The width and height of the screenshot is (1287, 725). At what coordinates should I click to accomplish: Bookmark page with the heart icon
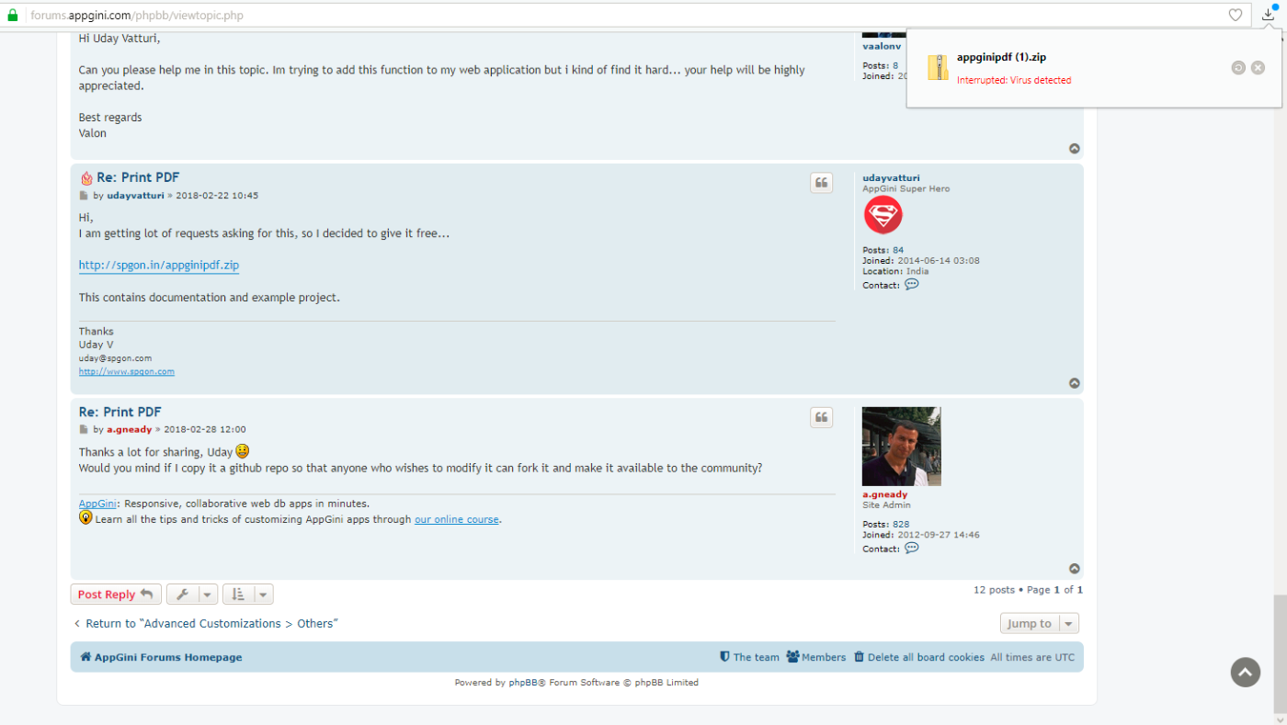click(x=1236, y=15)
